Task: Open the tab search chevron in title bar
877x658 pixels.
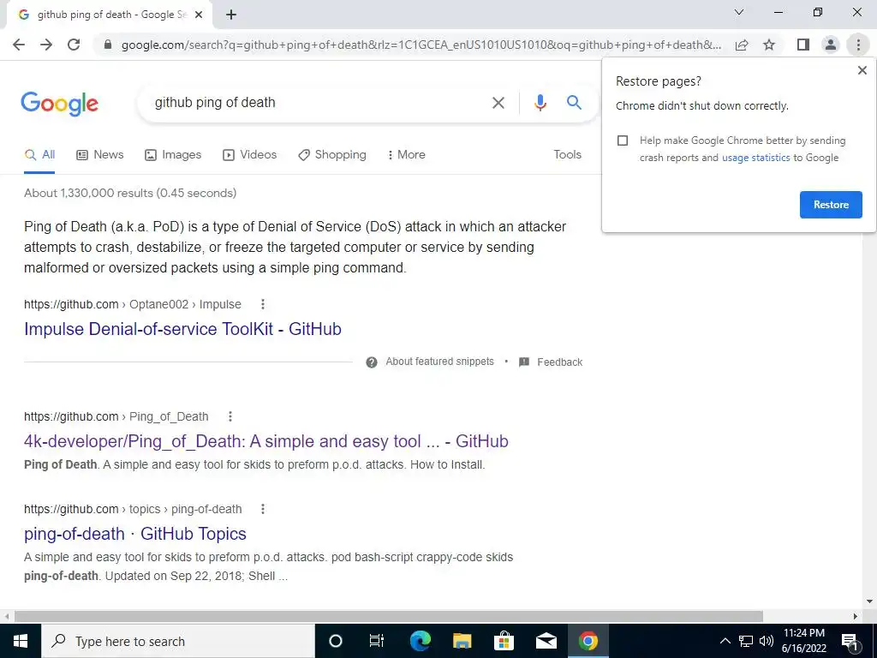Action: [739, 12]
